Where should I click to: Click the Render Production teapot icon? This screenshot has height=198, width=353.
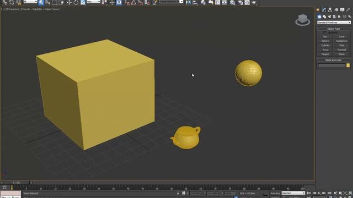coord(254,2)
